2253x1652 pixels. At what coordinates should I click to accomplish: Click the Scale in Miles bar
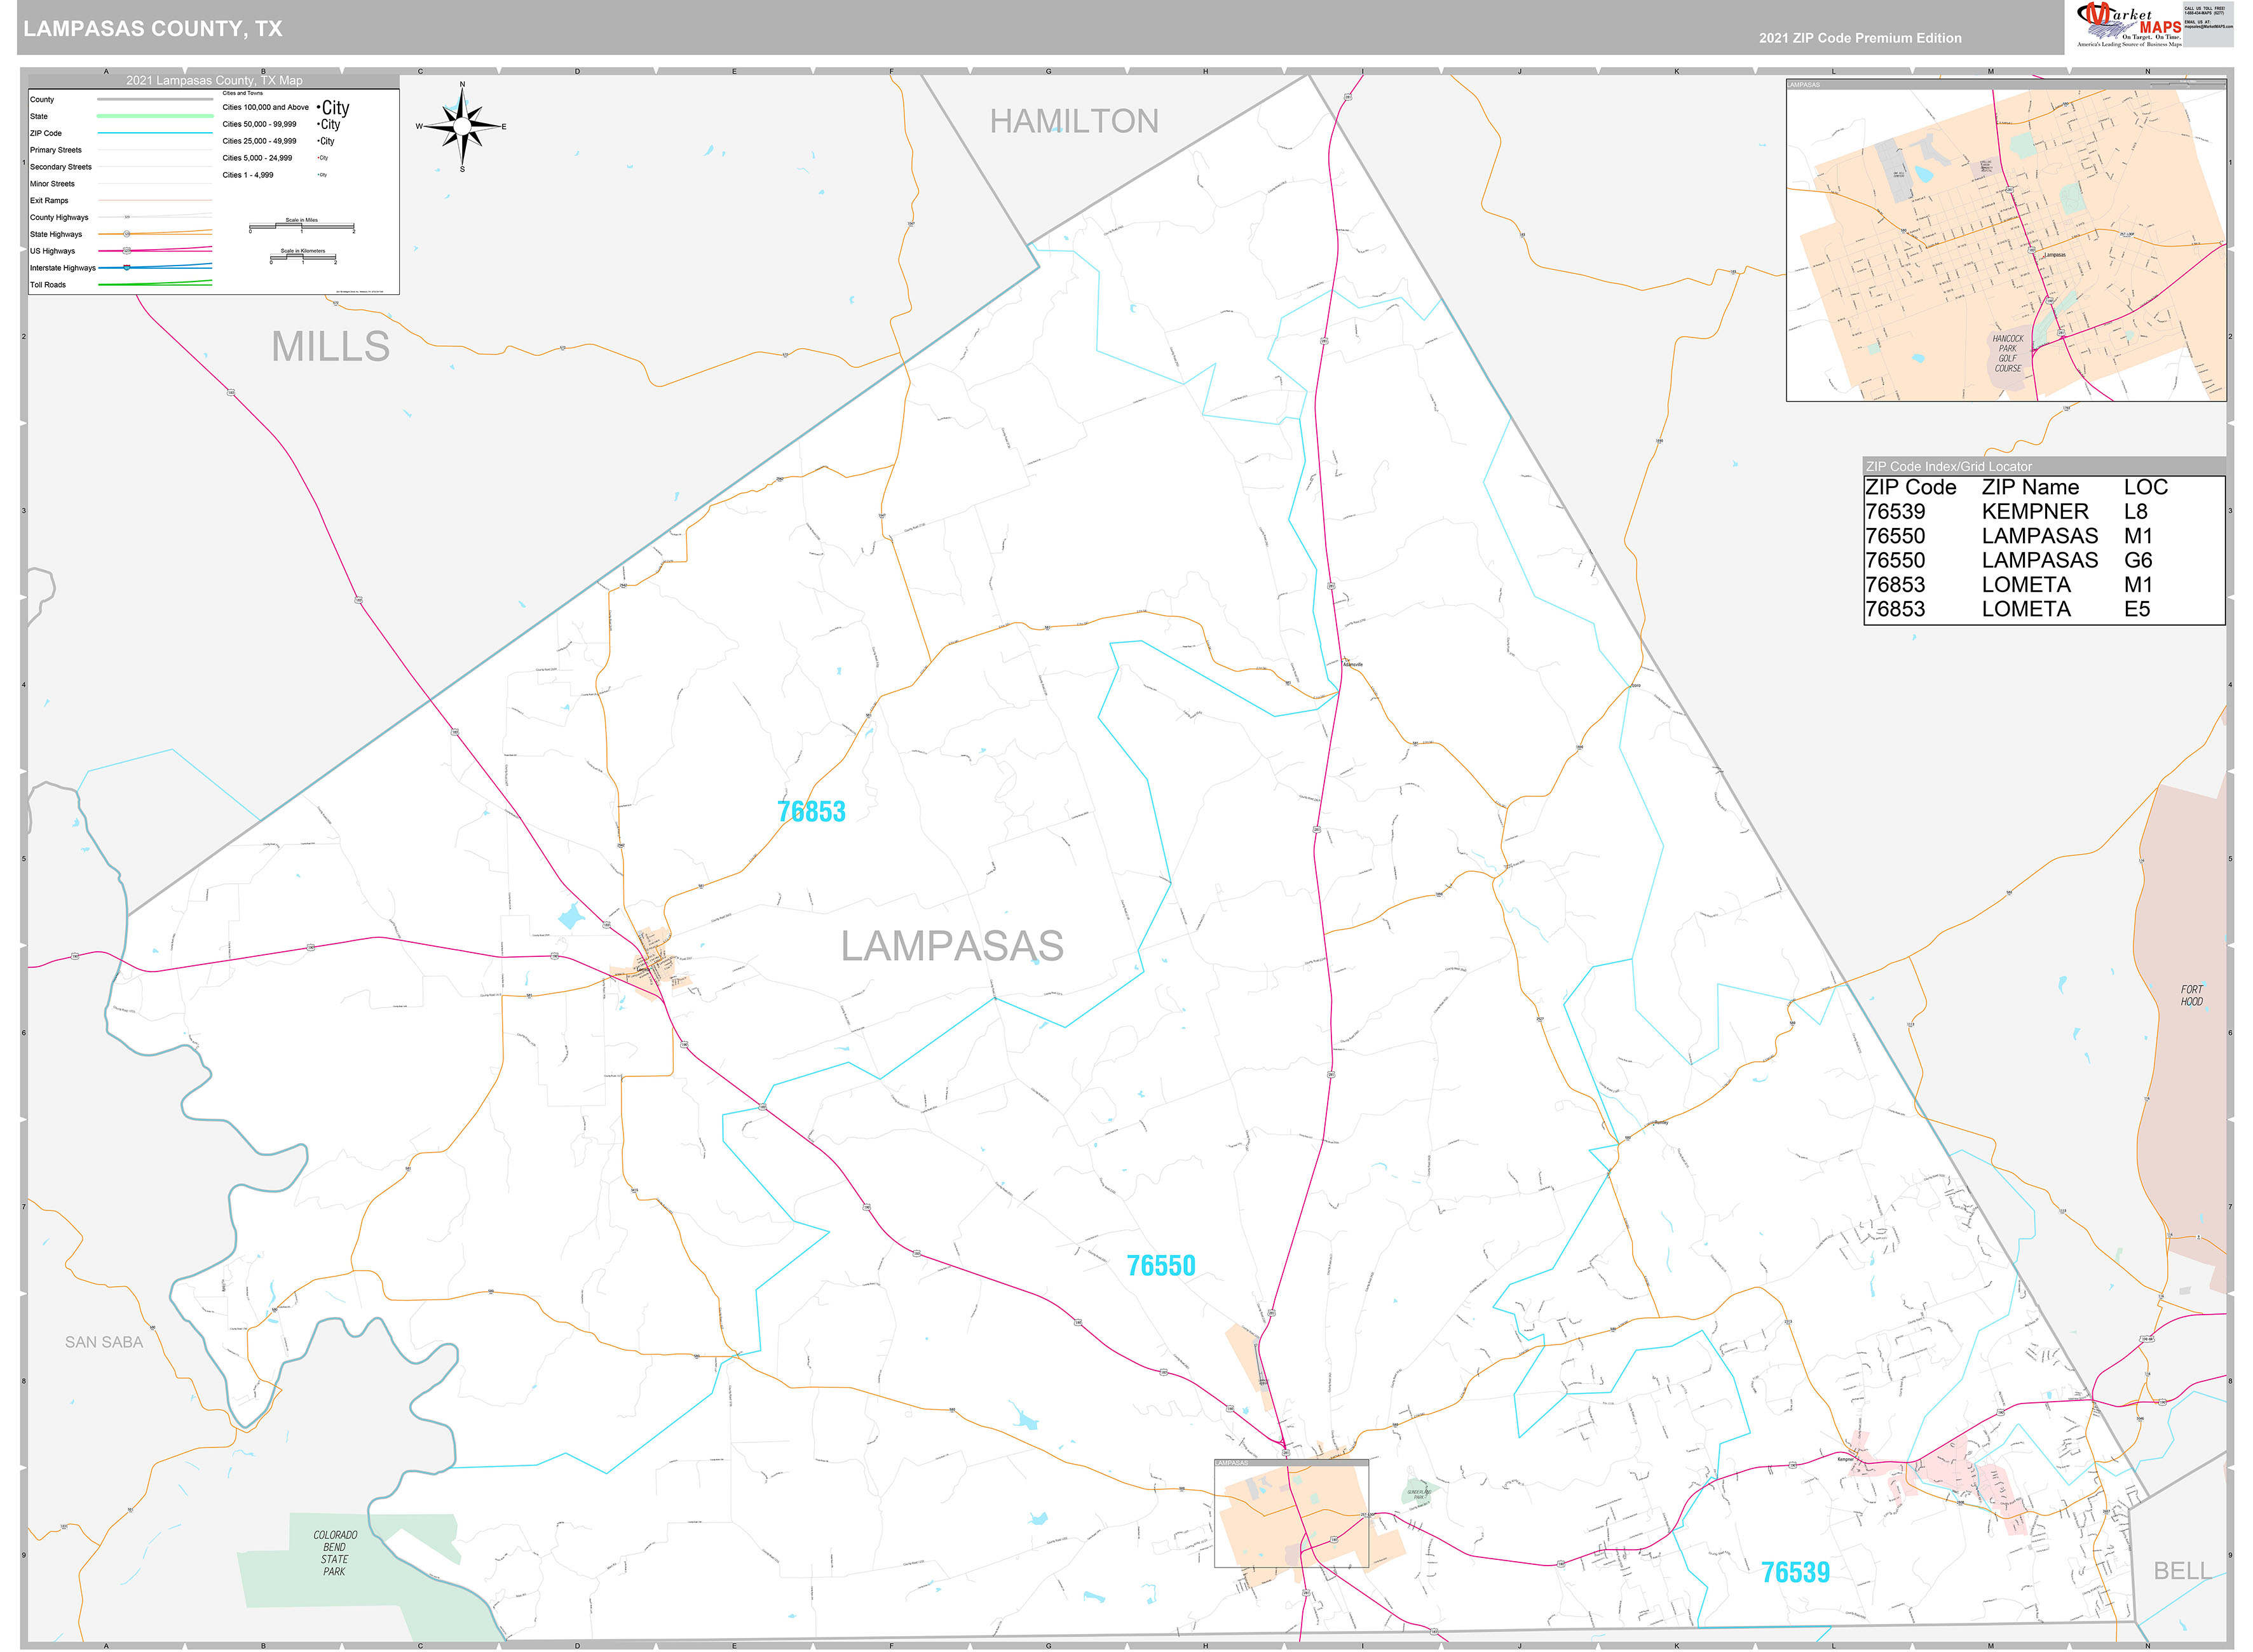(302, 227)
